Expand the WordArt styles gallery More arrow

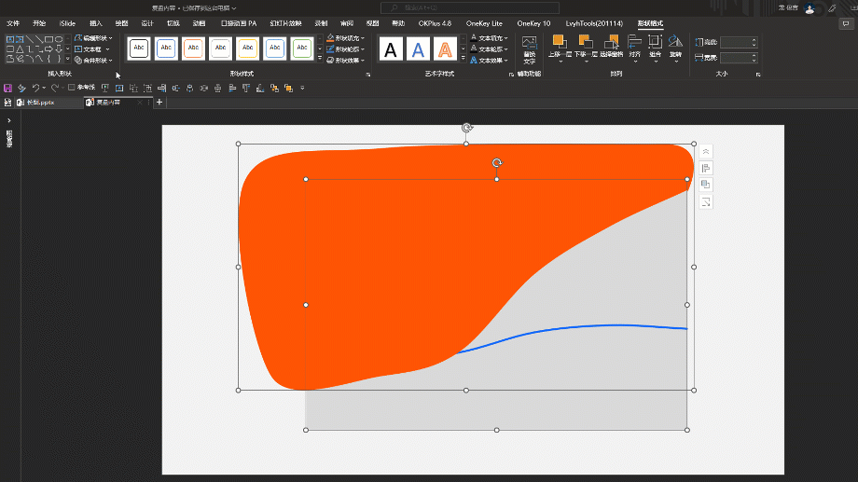click(464, 59)
